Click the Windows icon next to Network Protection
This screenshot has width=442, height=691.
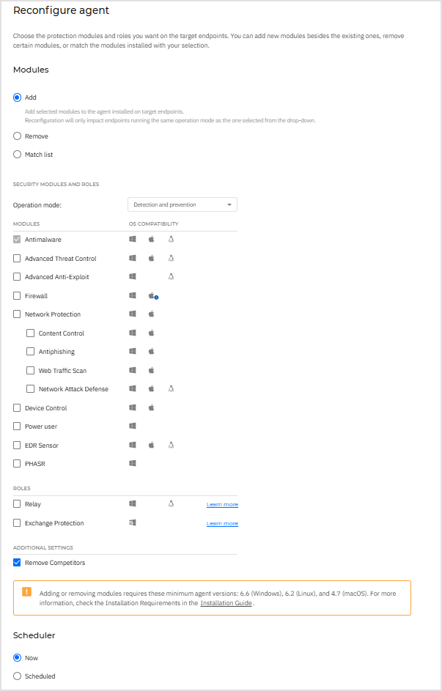coord(133,314)
